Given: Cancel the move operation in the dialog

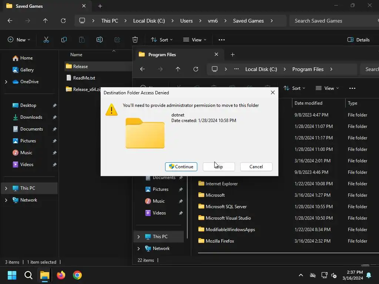Looking at the screenshot, I should (x=256, y=167).
